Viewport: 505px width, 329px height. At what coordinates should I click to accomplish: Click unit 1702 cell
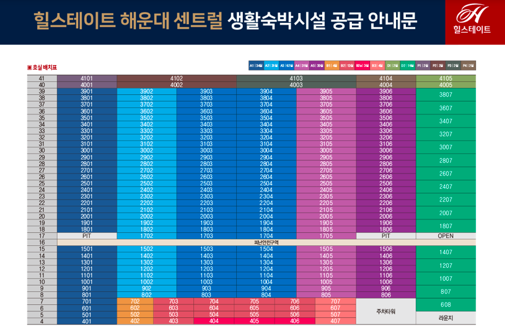[146, 236]
